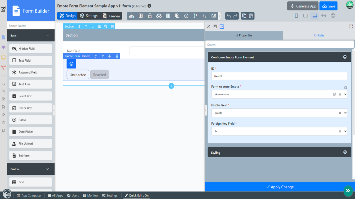Open the Preview tab

[x=111, y=16]
